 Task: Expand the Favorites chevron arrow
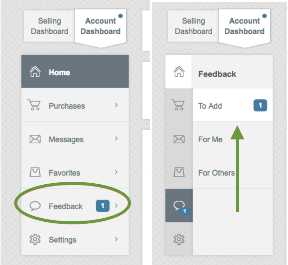pos(116,172)
